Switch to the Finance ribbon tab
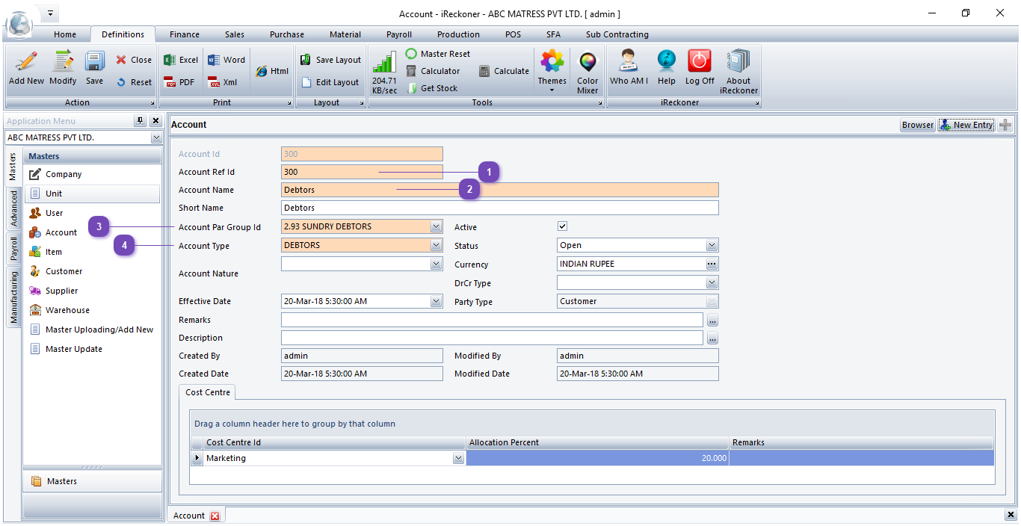The image size is (1021, 526). coord(184,34)
